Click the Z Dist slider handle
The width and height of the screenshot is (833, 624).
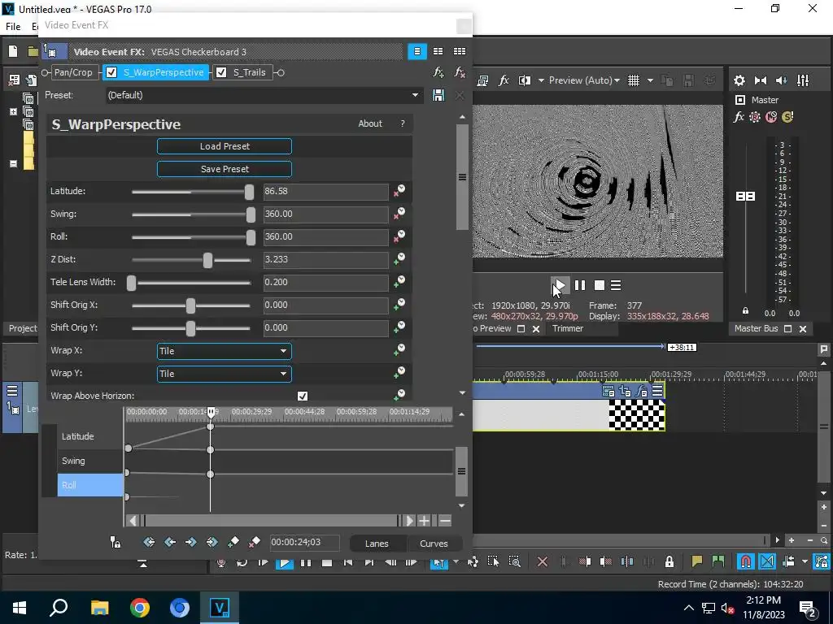tap(207, 260)
